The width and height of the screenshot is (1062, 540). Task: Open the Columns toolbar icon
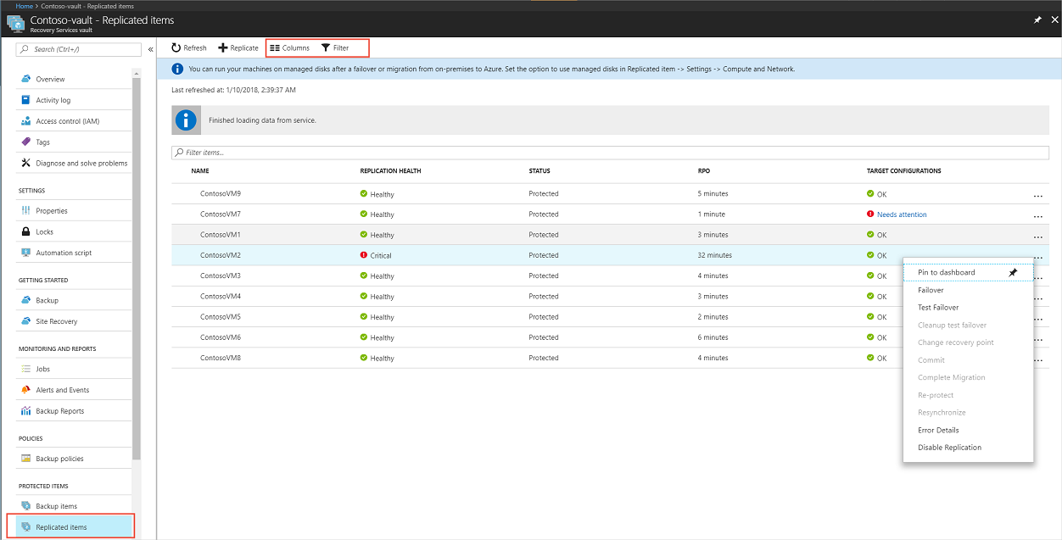(288, 47)
